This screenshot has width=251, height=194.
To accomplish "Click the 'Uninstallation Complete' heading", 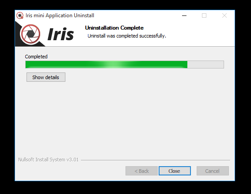I will tap(114, 28).
